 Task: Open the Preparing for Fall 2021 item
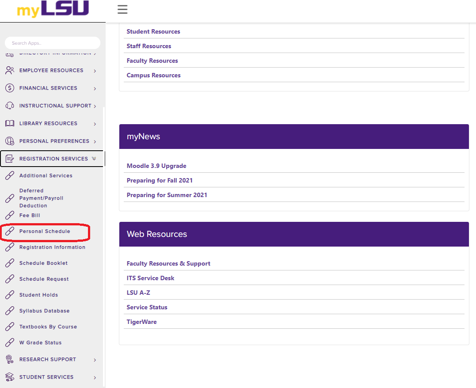point(160,180)
